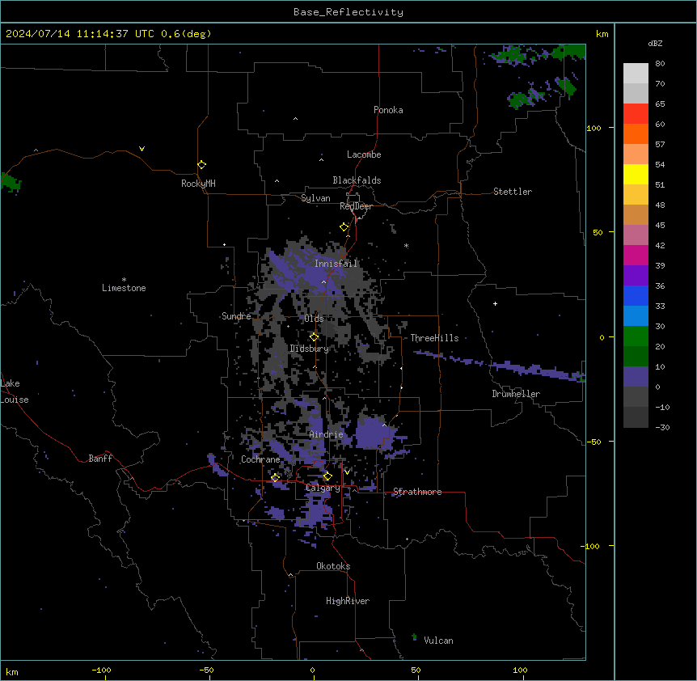Screen dimensions: 697x681
Task: Select the white asterisk marker above Limestone
Action: tap(124, 280)
